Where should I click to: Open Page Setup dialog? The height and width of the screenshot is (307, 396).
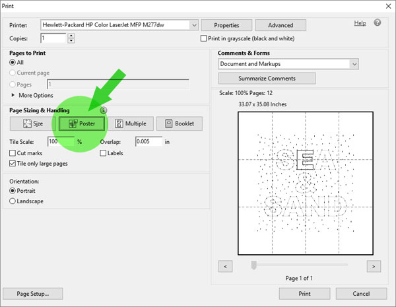[x=33, y=294]
